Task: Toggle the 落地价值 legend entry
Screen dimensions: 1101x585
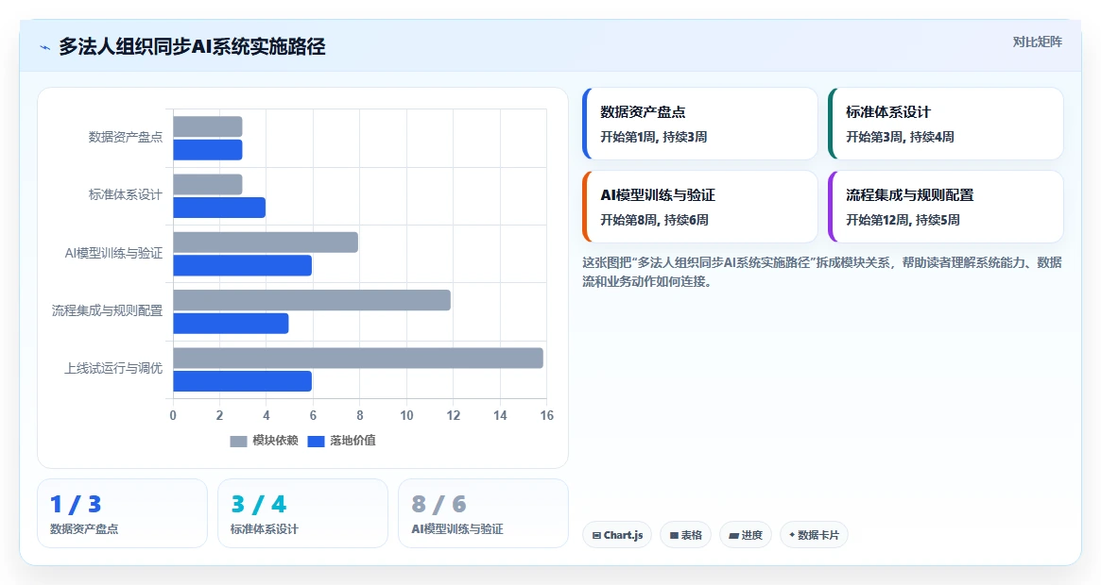Action: (x=342, y=441)
